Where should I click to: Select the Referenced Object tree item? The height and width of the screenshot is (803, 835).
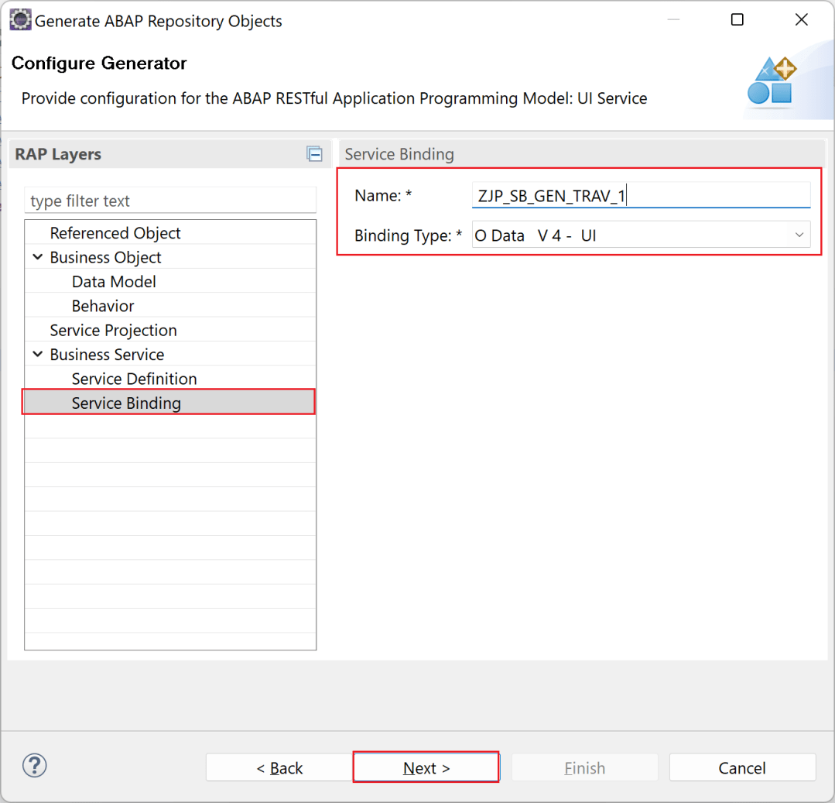(x=115, y=232)
